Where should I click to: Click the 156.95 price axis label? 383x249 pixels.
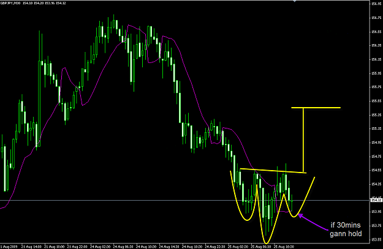click(x=376, y=4)
